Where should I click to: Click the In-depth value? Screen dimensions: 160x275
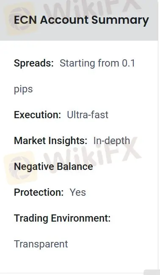pyautogui.click(x=112, y=141)
